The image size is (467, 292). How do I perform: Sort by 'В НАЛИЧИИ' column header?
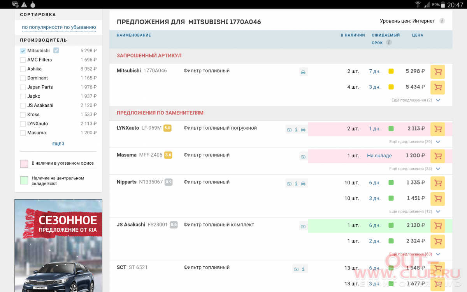pyautogui.click(x=353, y=35)
